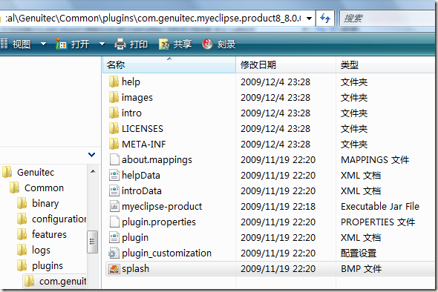Select the LICENSES folder icon
The width and height of the screenshot is (438, 292).
pos(114,128)
